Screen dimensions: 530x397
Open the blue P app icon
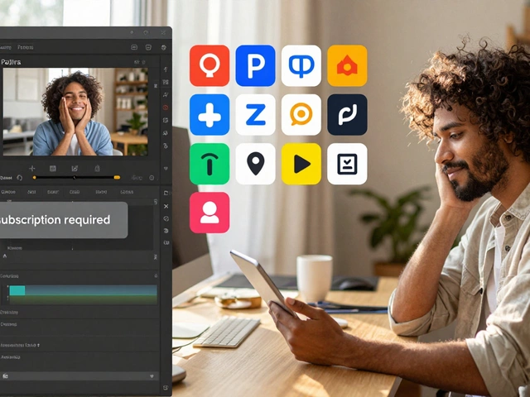click(255, 65)
